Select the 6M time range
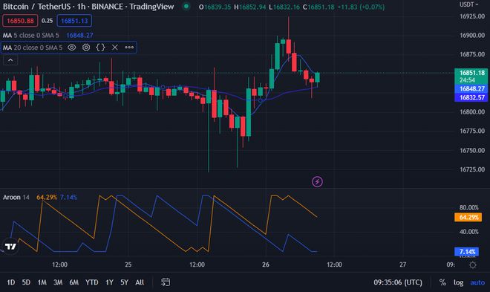 coord(74,282)
